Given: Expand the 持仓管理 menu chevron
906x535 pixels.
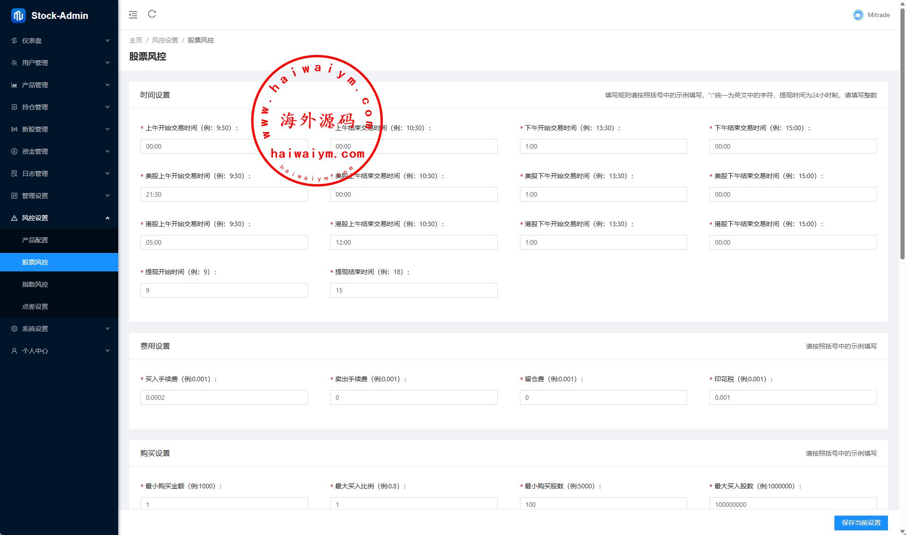Looking at the screenshot, I should [x=108, y=107].
